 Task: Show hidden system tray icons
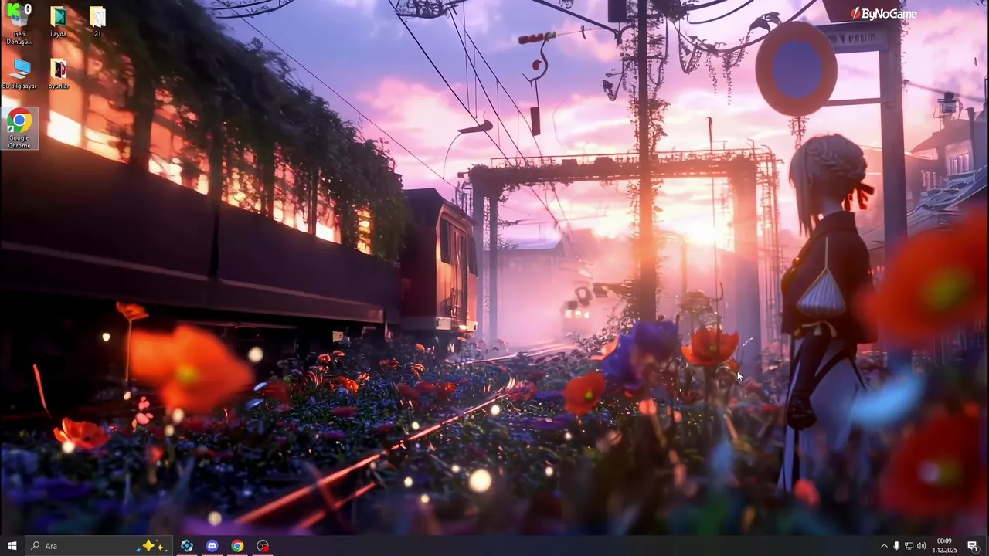click(884, 546)
